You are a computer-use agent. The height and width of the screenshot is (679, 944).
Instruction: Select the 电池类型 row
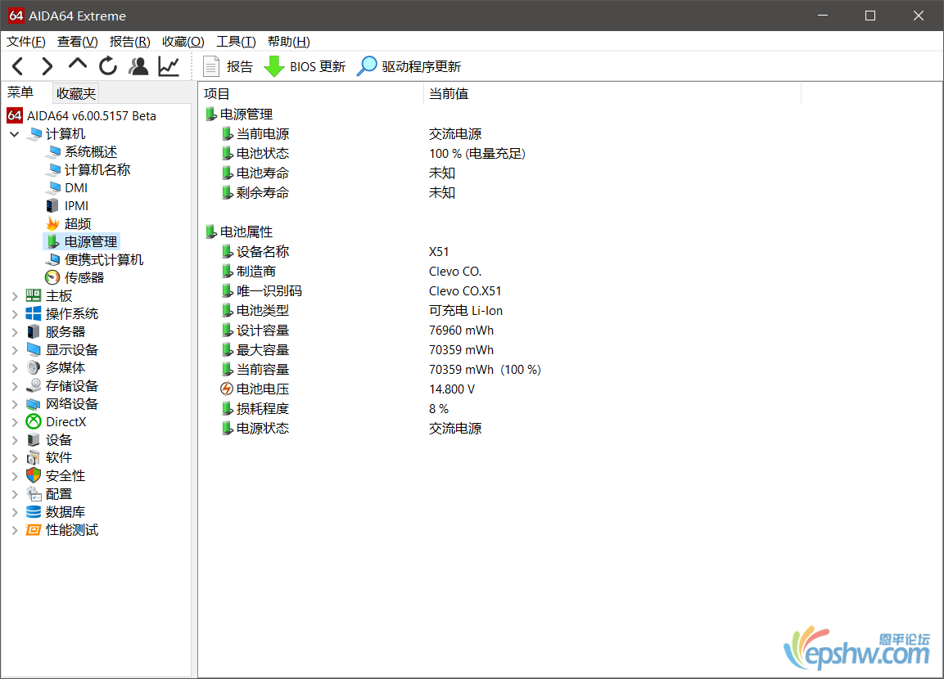coord(263,310)
